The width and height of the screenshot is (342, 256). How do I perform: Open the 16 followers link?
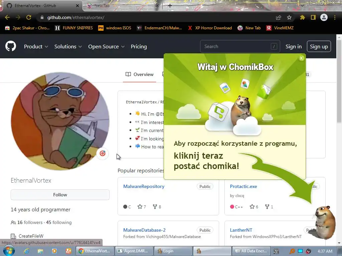pos(30,222)
